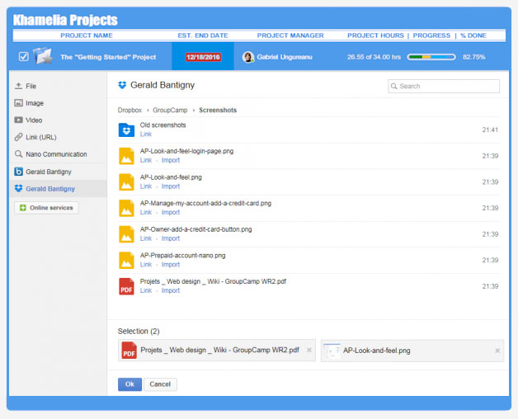Click the Box service icon in sidebar
Screen dimensions: 518x419
point(18,172)
